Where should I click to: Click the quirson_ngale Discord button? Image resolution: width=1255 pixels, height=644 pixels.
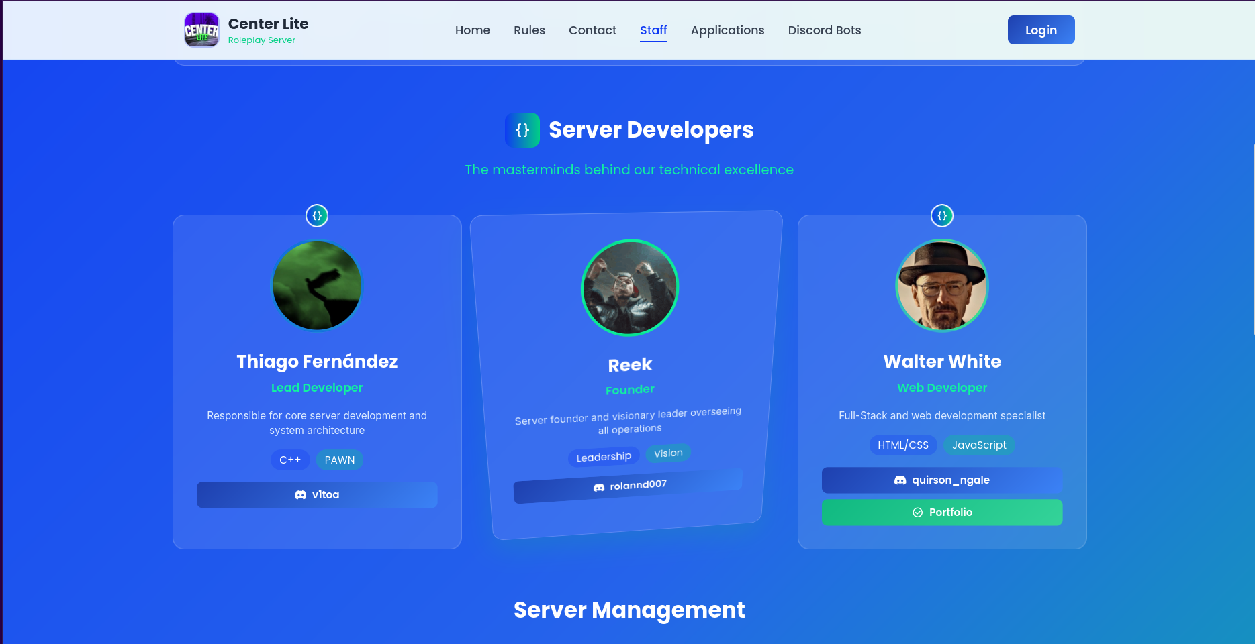pyautogui.click(x=941, y=480)
